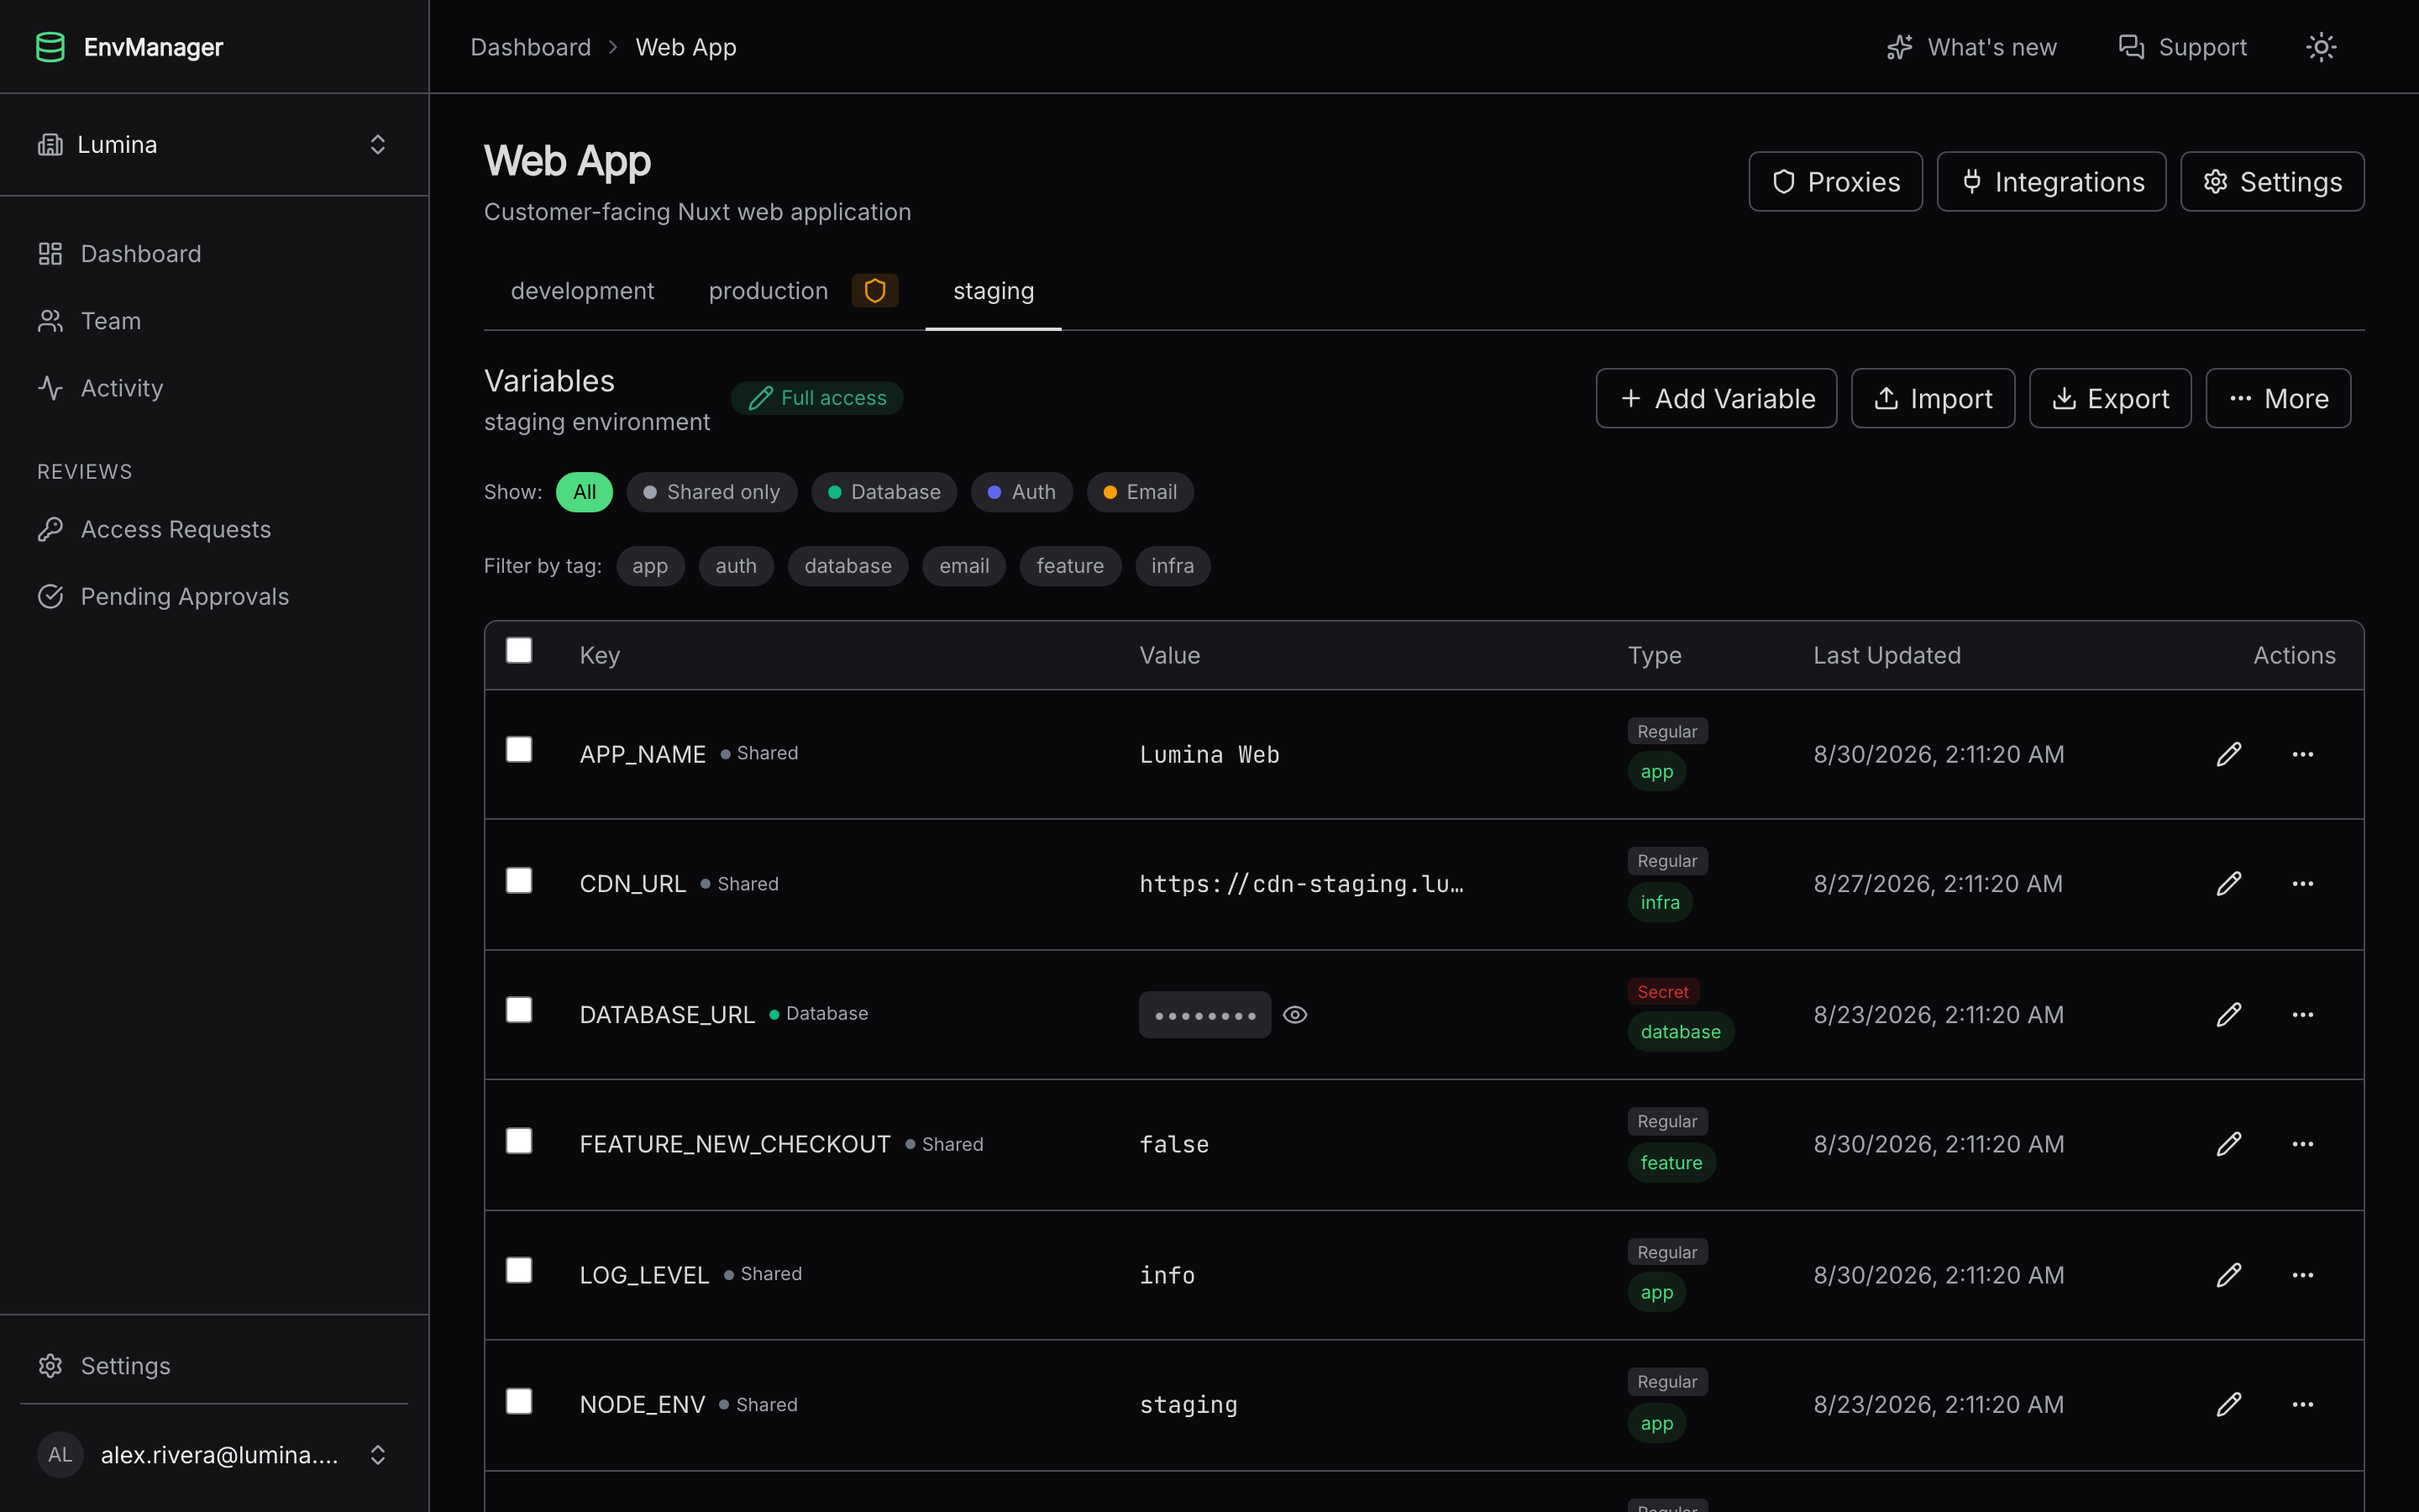Filter by auth tag
This screenshot has width=2419, height=1512.
pyautogui.click(x=736, y=566)
